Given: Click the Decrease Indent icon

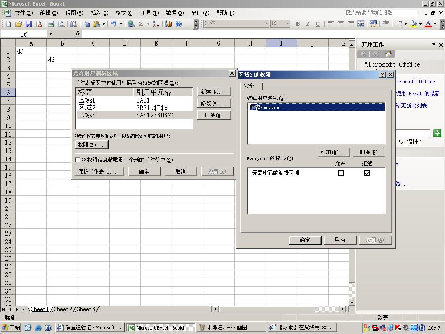Looking at the screenshot, I should coord(386,24).
